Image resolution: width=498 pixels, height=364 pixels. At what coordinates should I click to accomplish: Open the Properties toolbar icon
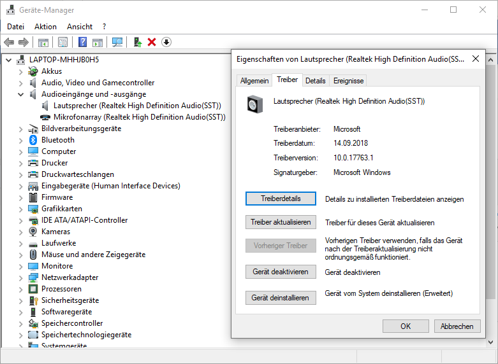[63, 42]
